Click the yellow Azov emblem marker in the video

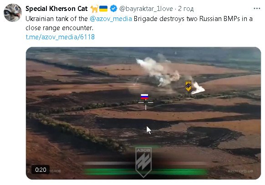188,86
